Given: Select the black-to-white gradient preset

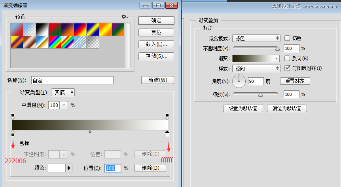Looking at the screenshot, I should point(42,30).
